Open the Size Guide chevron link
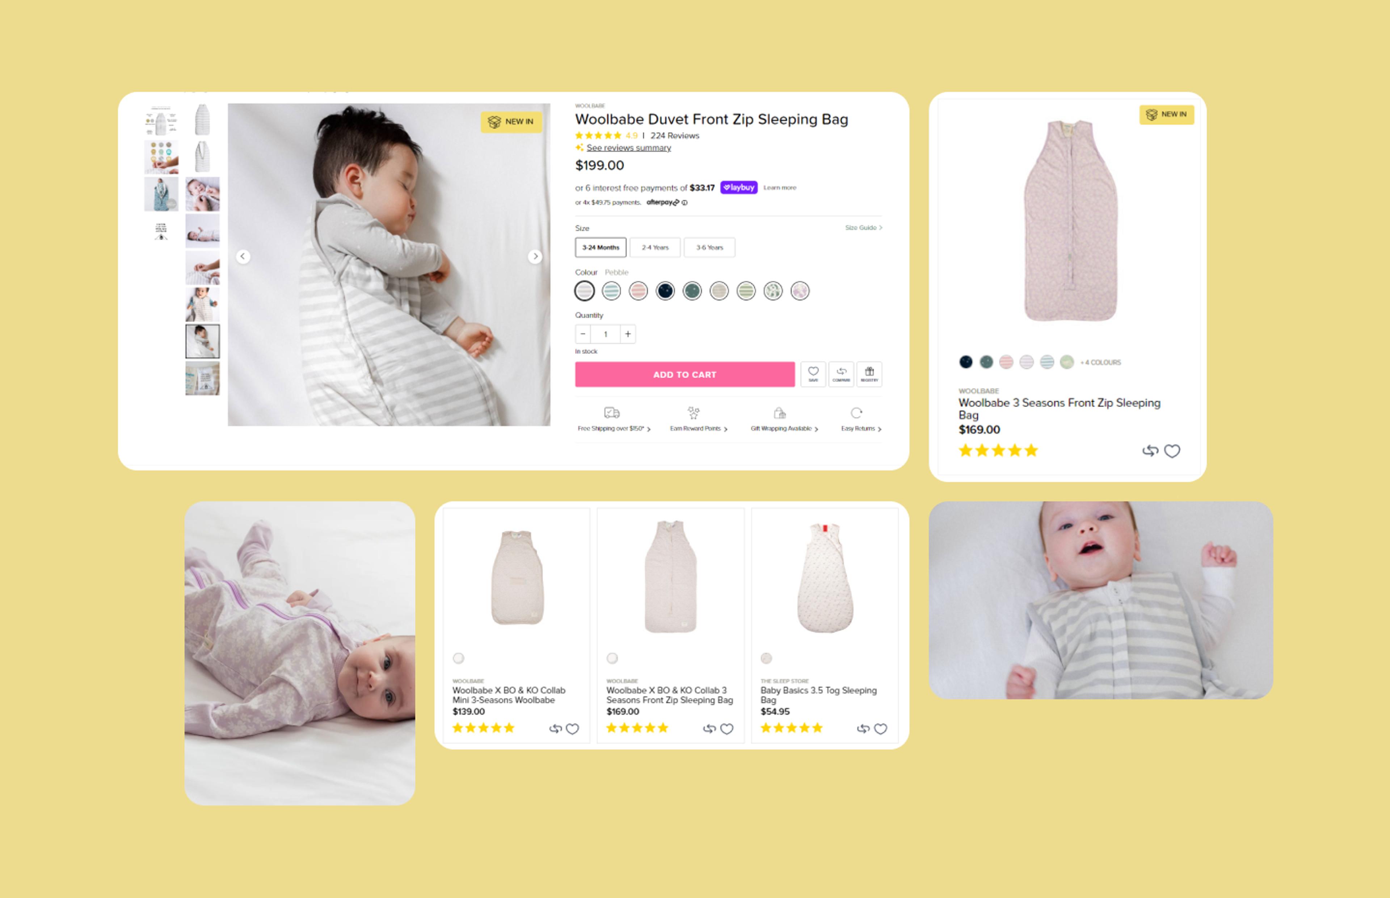Screen dimensions: 1390x898 coord(864,227)
